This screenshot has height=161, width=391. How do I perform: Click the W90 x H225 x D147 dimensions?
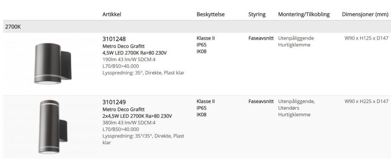[366, 101]
